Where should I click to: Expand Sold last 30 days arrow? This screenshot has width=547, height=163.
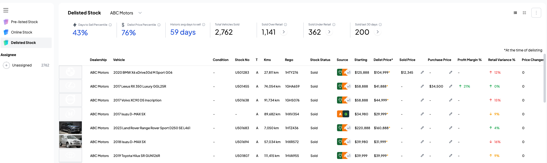point(377,32)
